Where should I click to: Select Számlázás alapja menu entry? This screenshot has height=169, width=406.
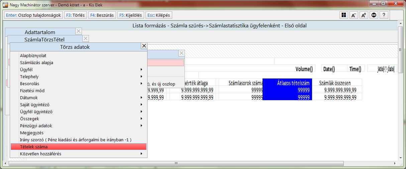click(78, 62)
